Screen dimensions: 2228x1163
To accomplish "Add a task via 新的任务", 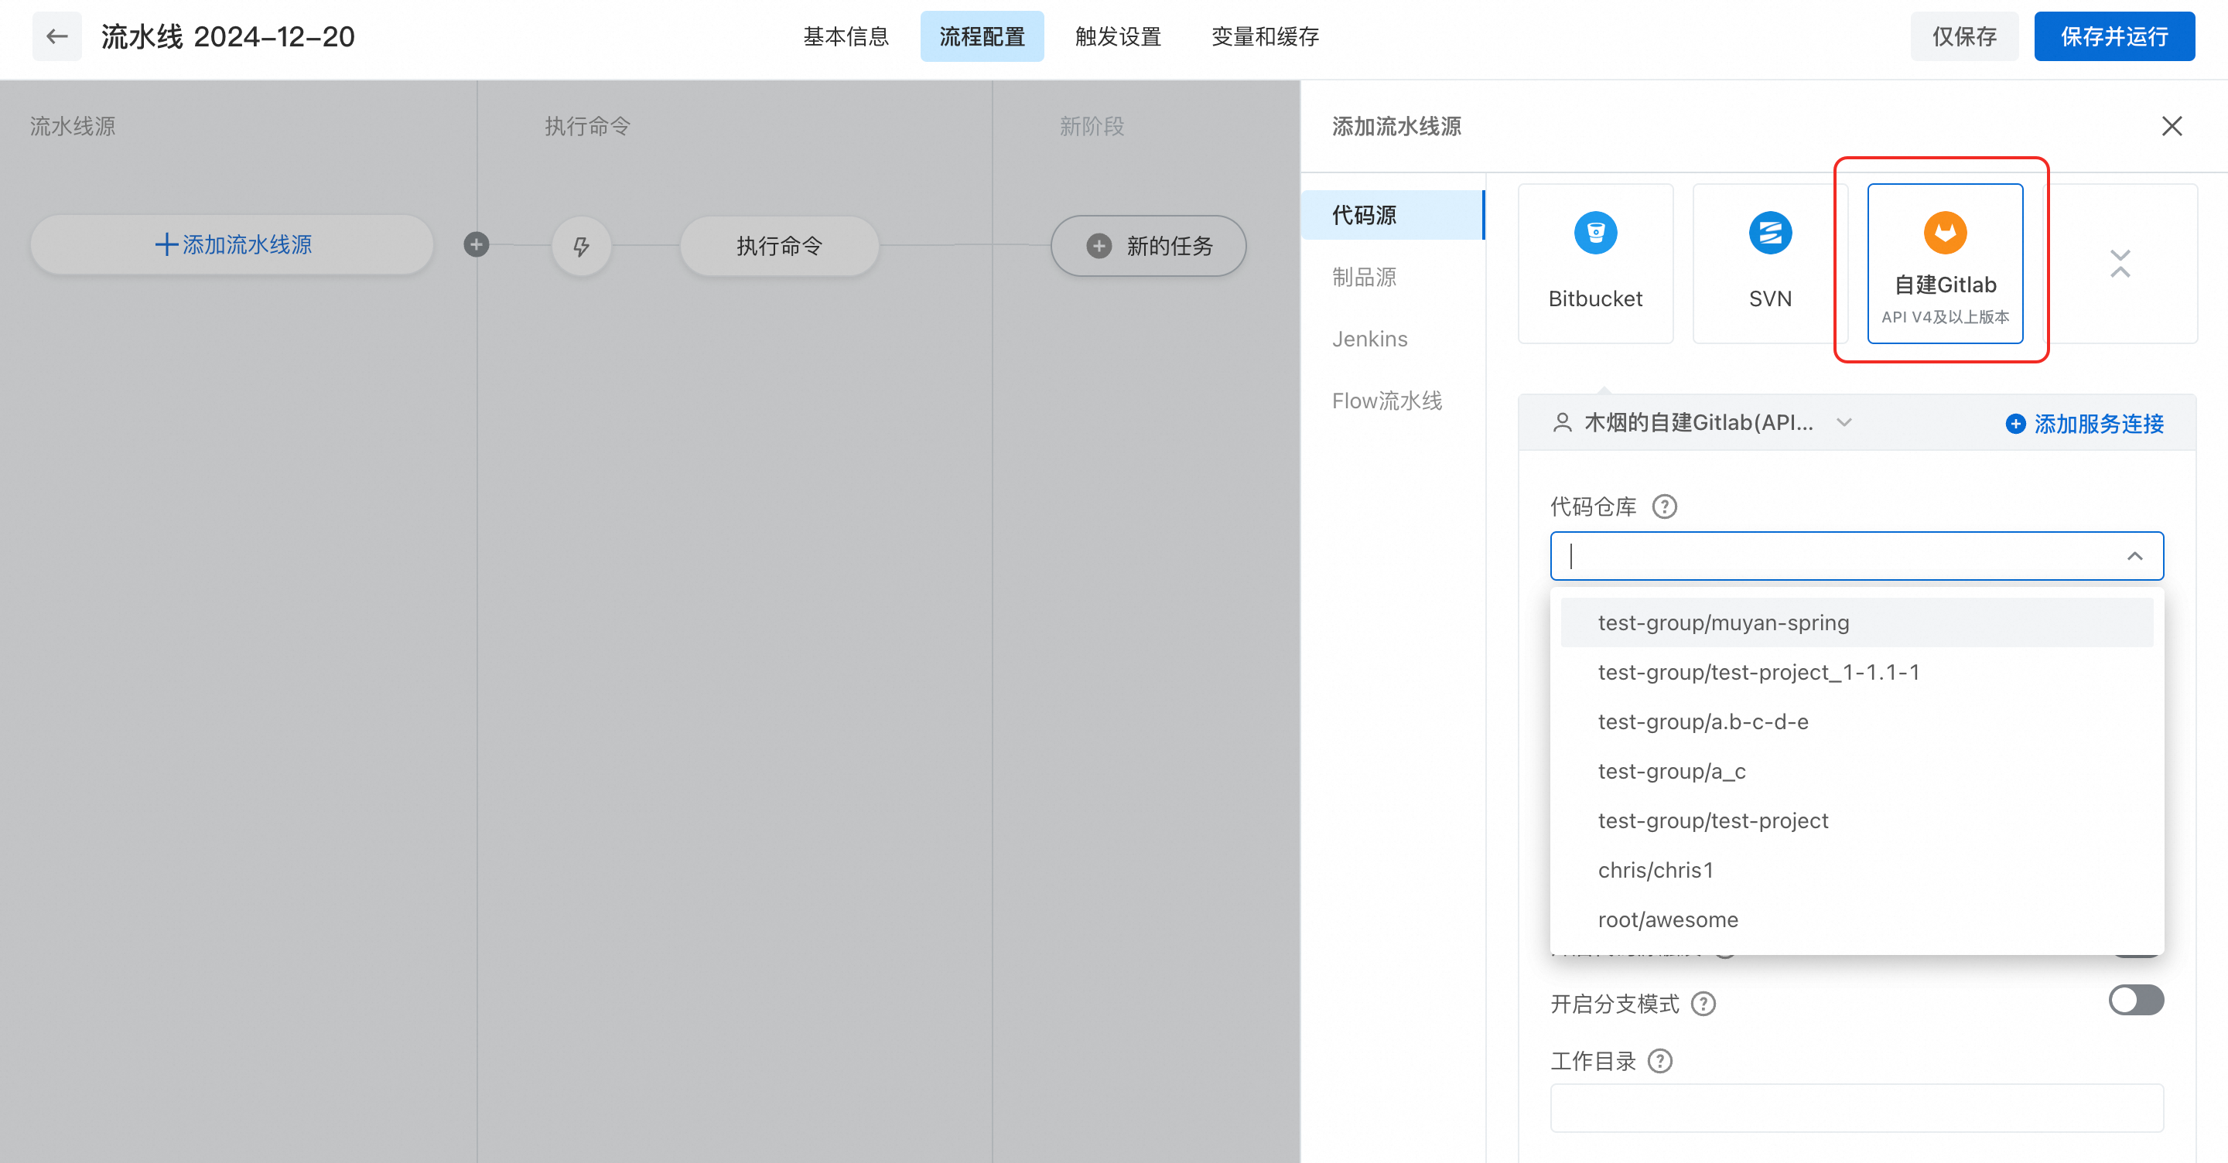I will (1149, 247).
